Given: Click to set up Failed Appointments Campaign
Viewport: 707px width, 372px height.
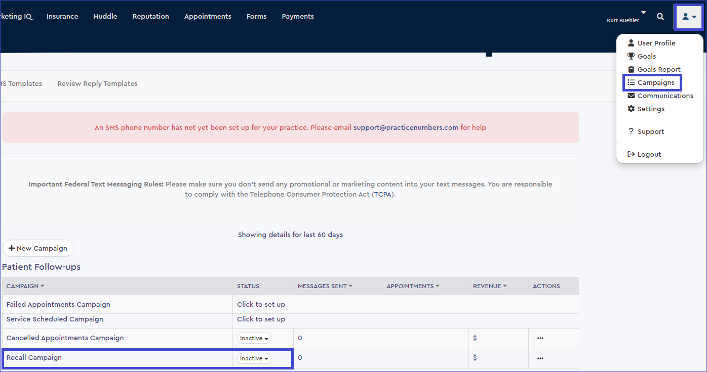Looking at the screenshot, I should click(261, 304).
